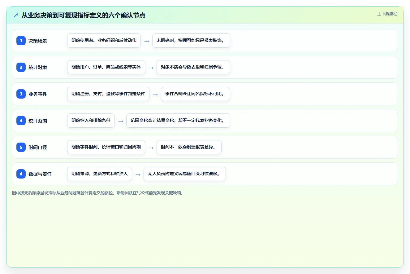Click box 对象不清会导致去重和归属争议。
This screenshot has width=410, height=274.
pyautogui.click(x=193, y=67)
